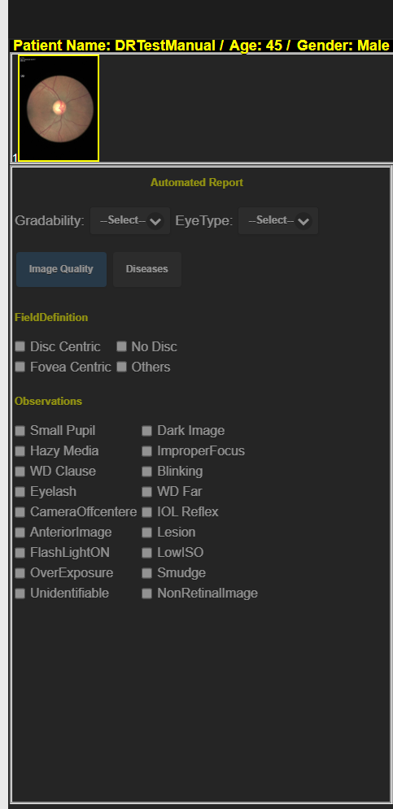Select the IOL Reflex checkbox
The image size is (393, 809).
coord(147,512)
